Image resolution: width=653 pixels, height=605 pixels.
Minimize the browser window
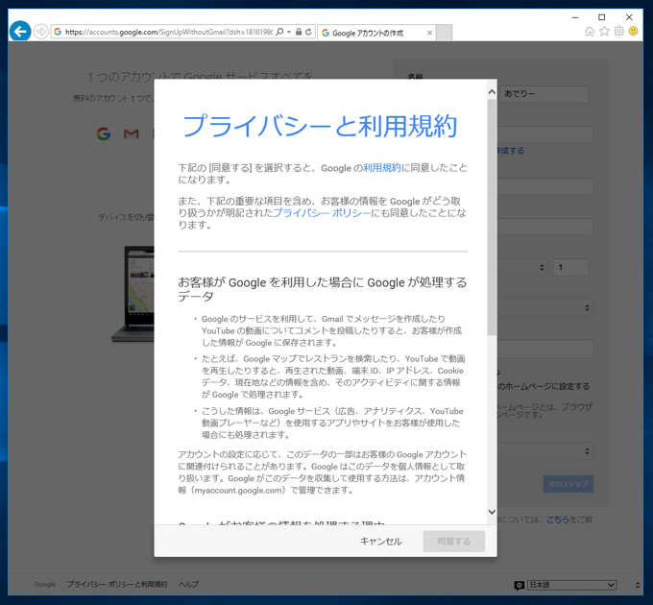(575, 17)
